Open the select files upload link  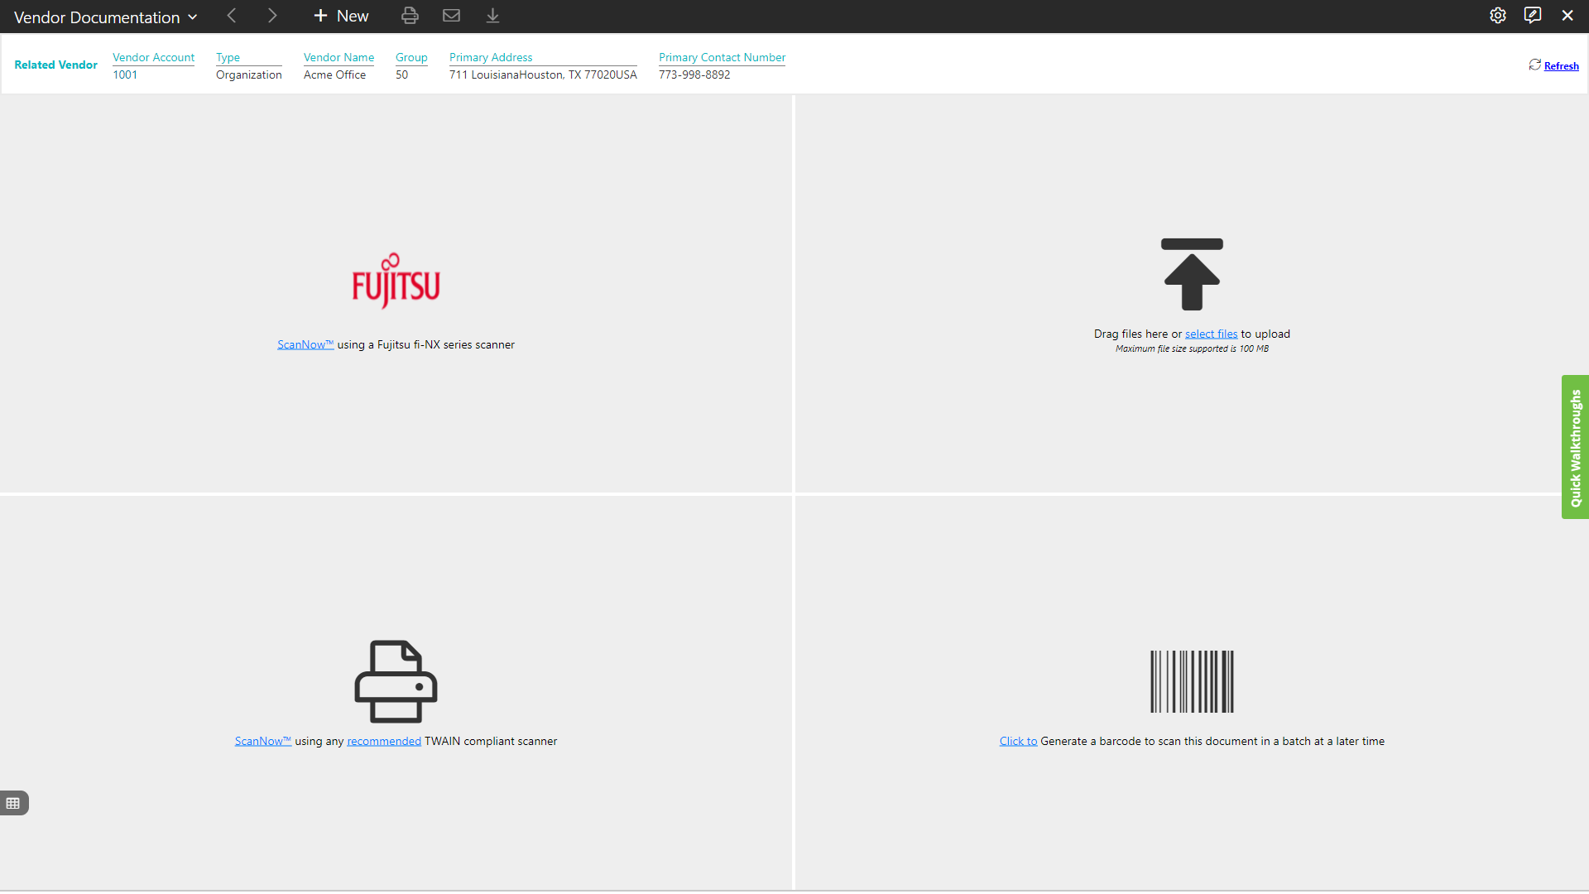coord(1211,334)
